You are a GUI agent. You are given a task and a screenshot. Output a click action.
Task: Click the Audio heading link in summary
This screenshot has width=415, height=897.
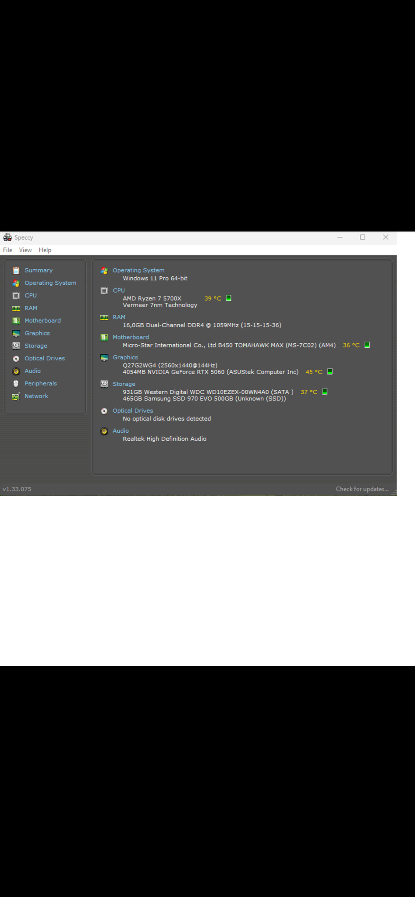(121, 431)
